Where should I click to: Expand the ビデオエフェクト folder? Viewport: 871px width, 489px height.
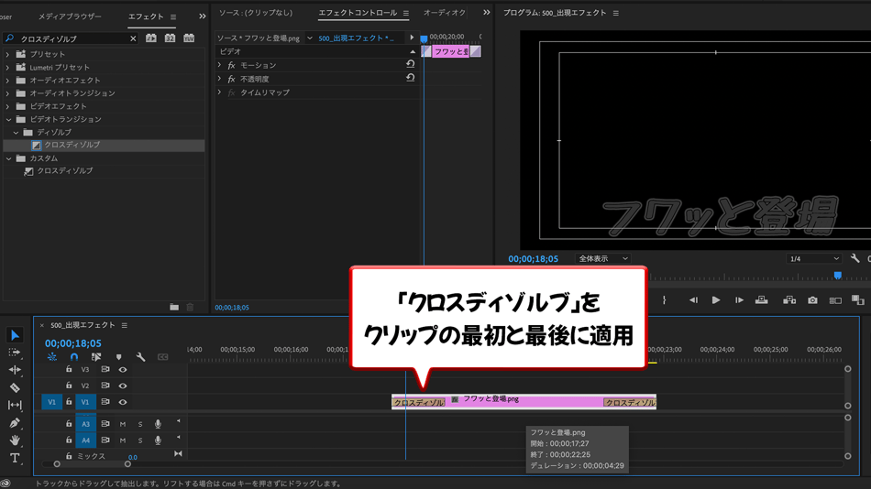pyautogui.click(x=8, y=106)
